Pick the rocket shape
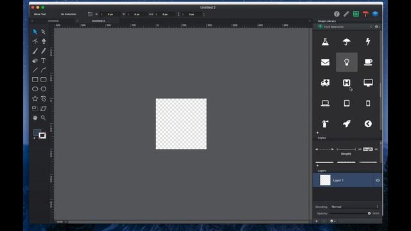Image resolution: width=411 pixels, height=231 pixels. click(x=347, y=124)
